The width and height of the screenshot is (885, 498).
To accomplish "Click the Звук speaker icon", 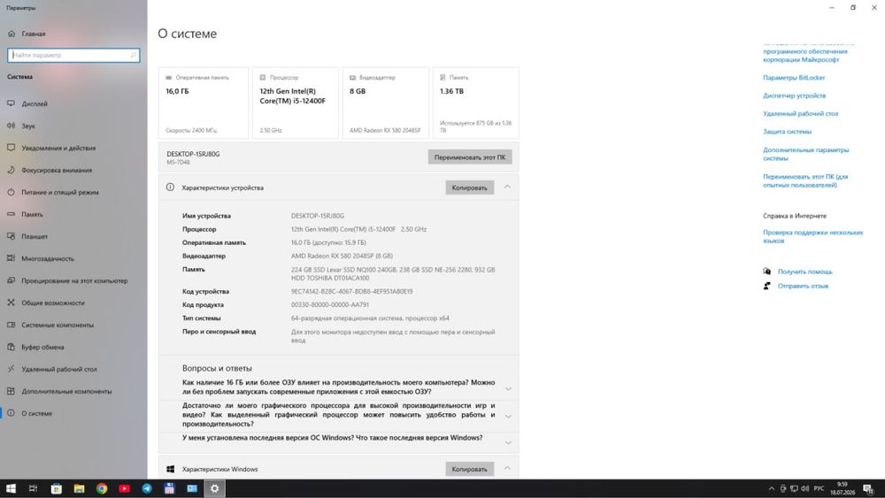I will (12, 126).
